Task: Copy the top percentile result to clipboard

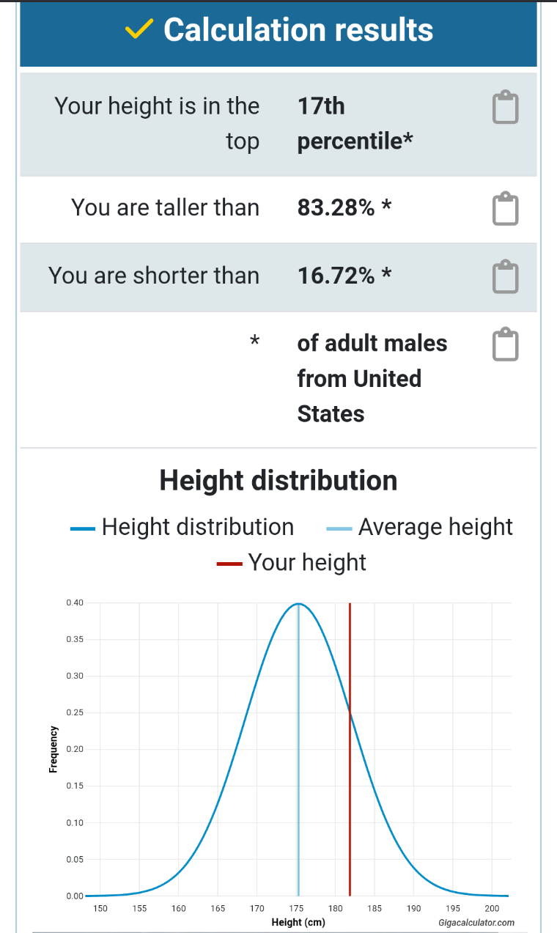Action: point(505,108)
